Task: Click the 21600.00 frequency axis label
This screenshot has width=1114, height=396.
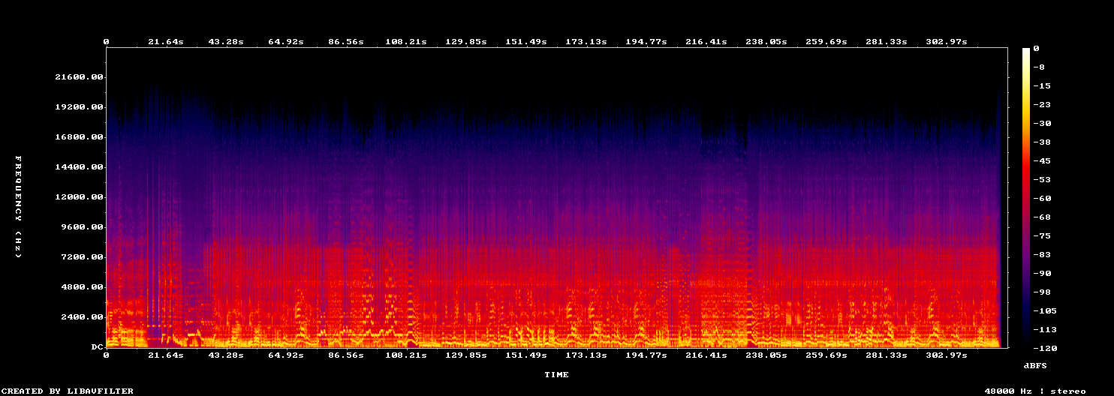Action: tap(80, 77)
